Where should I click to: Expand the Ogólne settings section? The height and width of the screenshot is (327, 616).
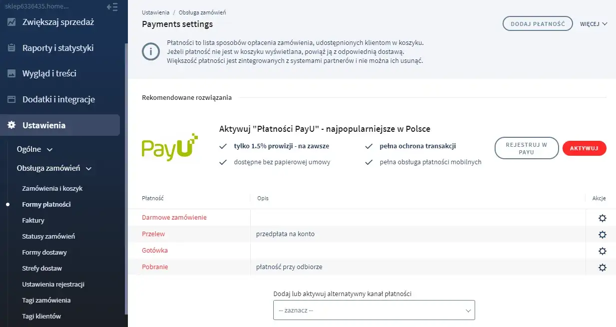35,149
